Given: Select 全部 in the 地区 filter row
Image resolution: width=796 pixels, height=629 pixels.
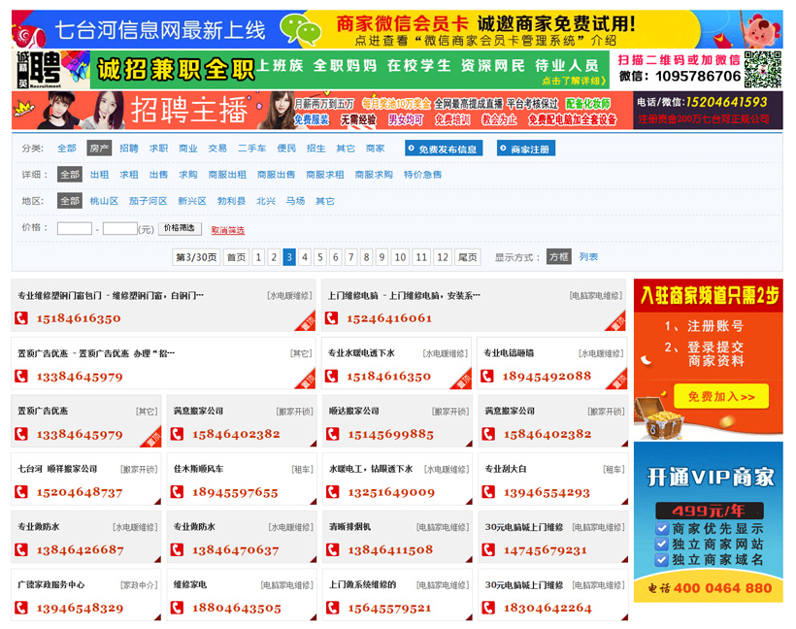Looking at the screenshot, I should coord(70,201).
